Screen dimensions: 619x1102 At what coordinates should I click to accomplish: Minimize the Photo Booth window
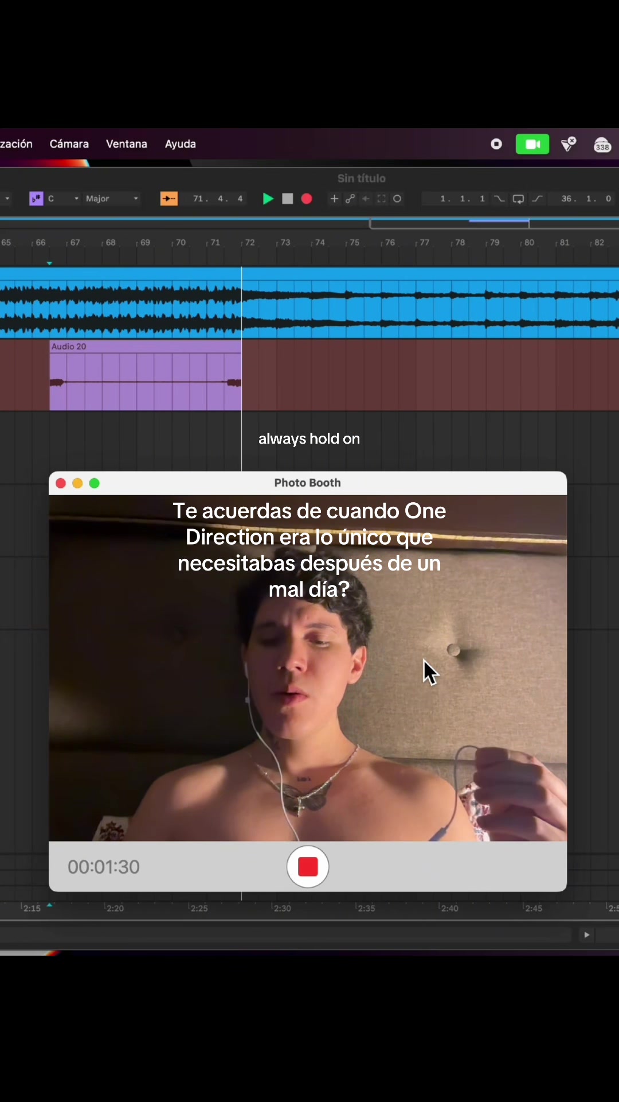pyautogui.click(x=77, y=483)
